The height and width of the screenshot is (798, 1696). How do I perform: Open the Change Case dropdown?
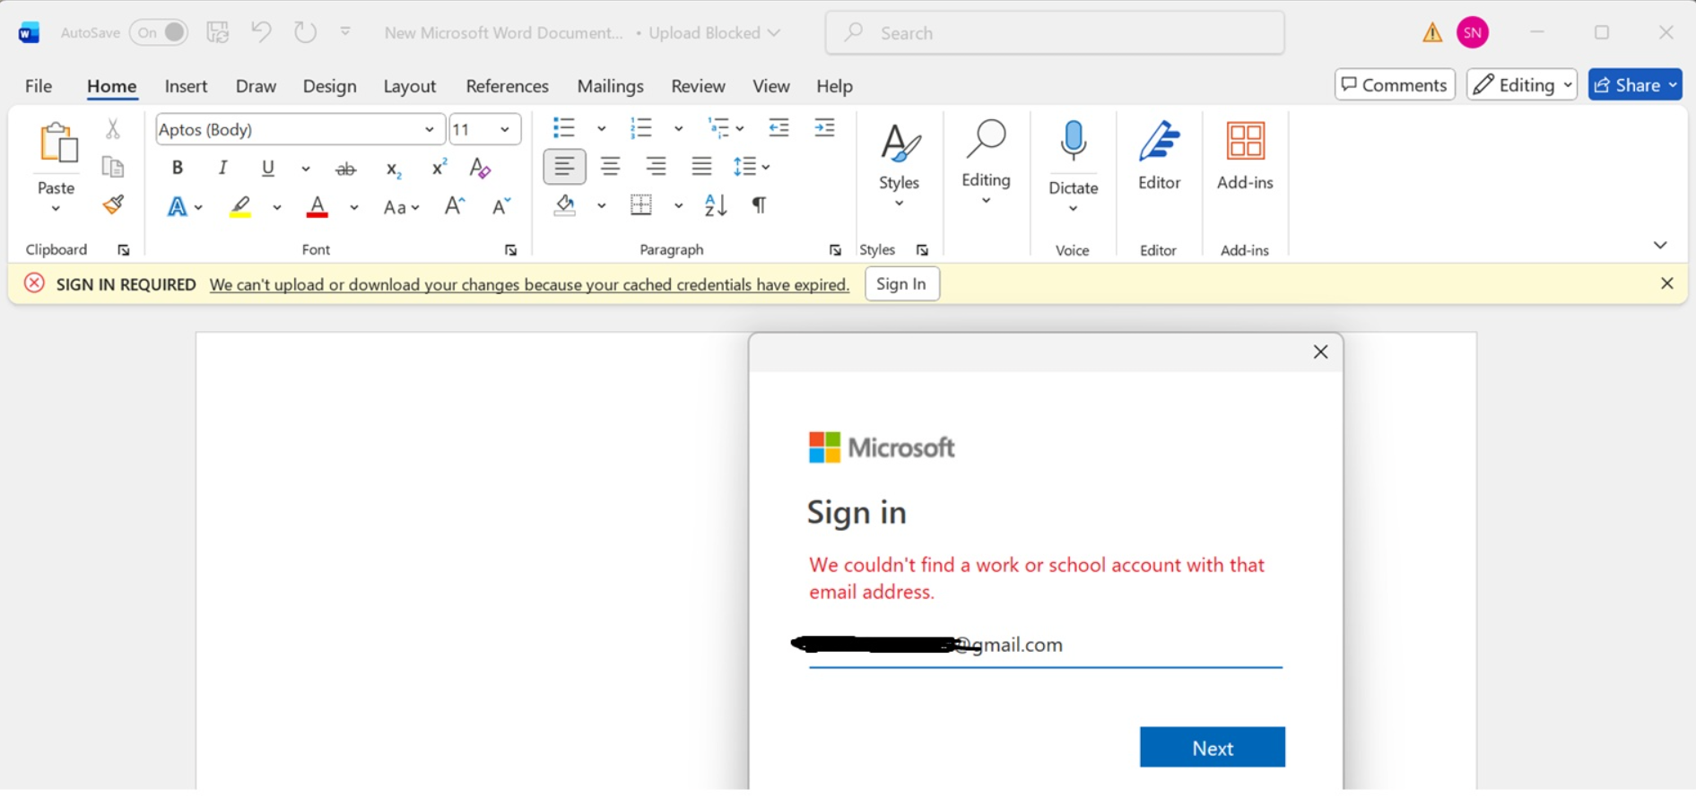pyautogui.click(x=402, y=207)
